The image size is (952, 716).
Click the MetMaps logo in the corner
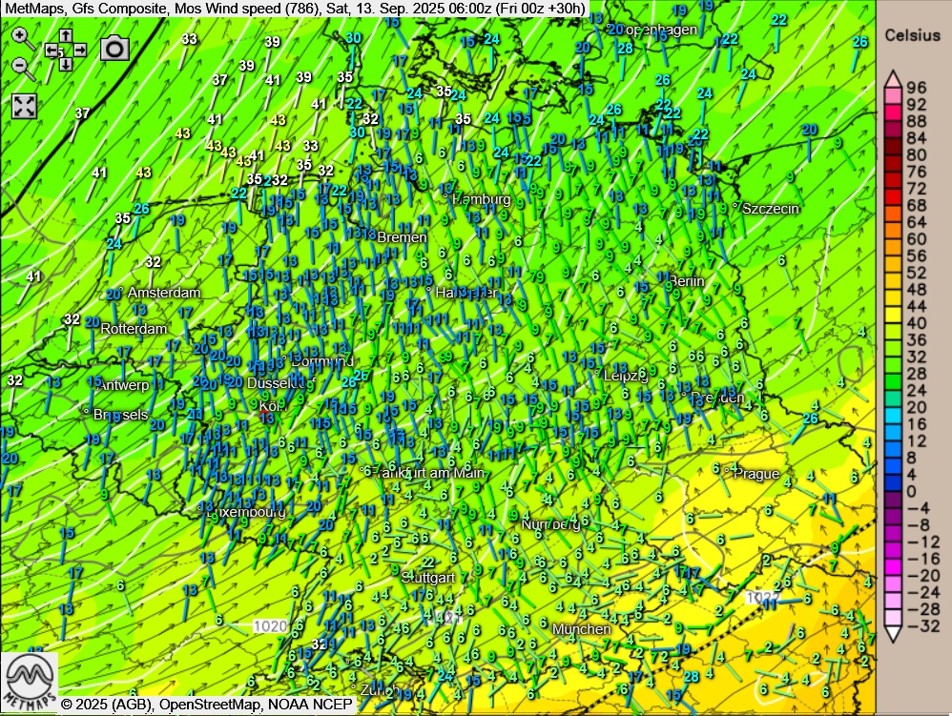coord(29,679)
